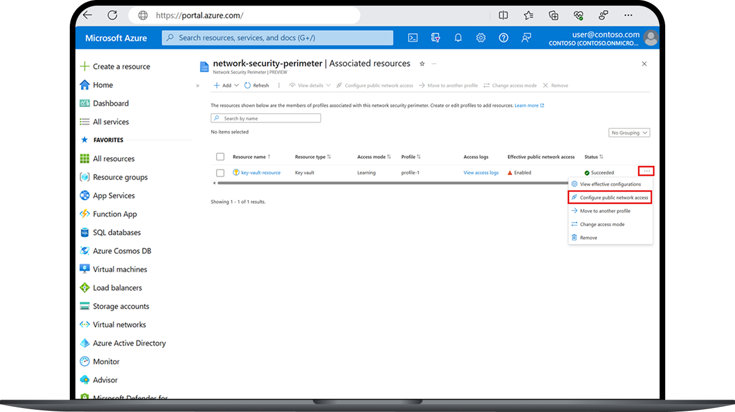Choose Configure public network access in context menu
The width and height of the screenshot is (735, 412).
pyautogui.click(x=610, y=198)
